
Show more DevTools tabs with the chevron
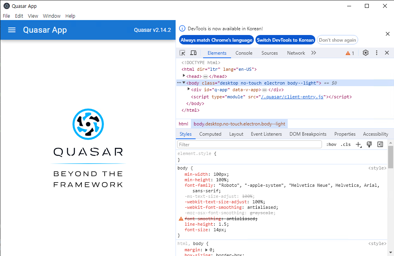(314, 53)
